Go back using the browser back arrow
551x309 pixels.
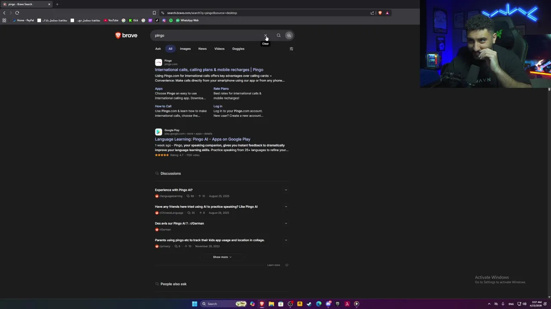[4, 13]
